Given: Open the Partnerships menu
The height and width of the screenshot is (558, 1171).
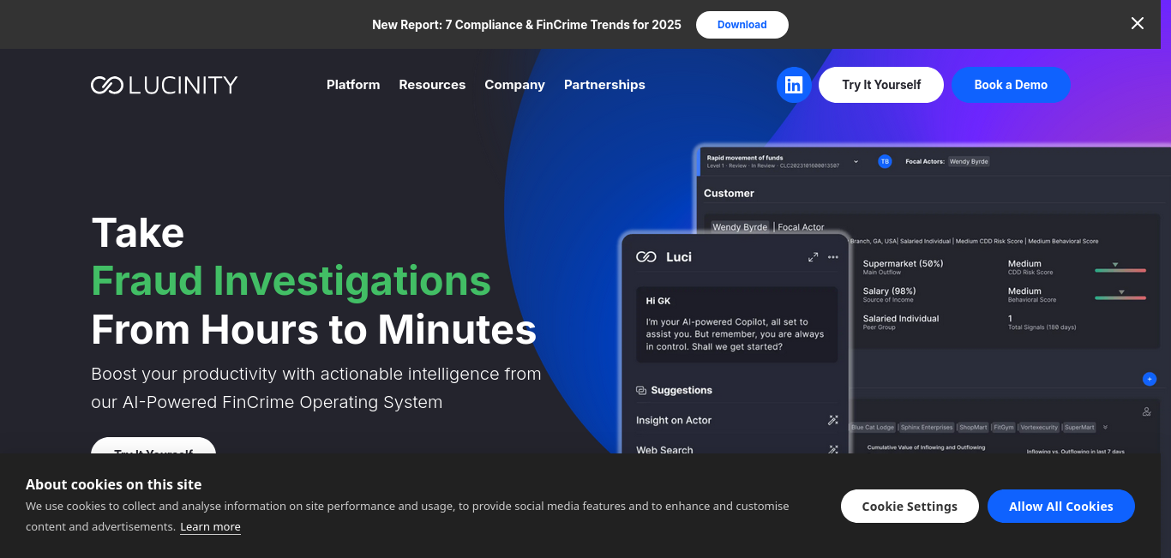Looking at the screenshot, I should pyautogui.click(x=604, y=85).
